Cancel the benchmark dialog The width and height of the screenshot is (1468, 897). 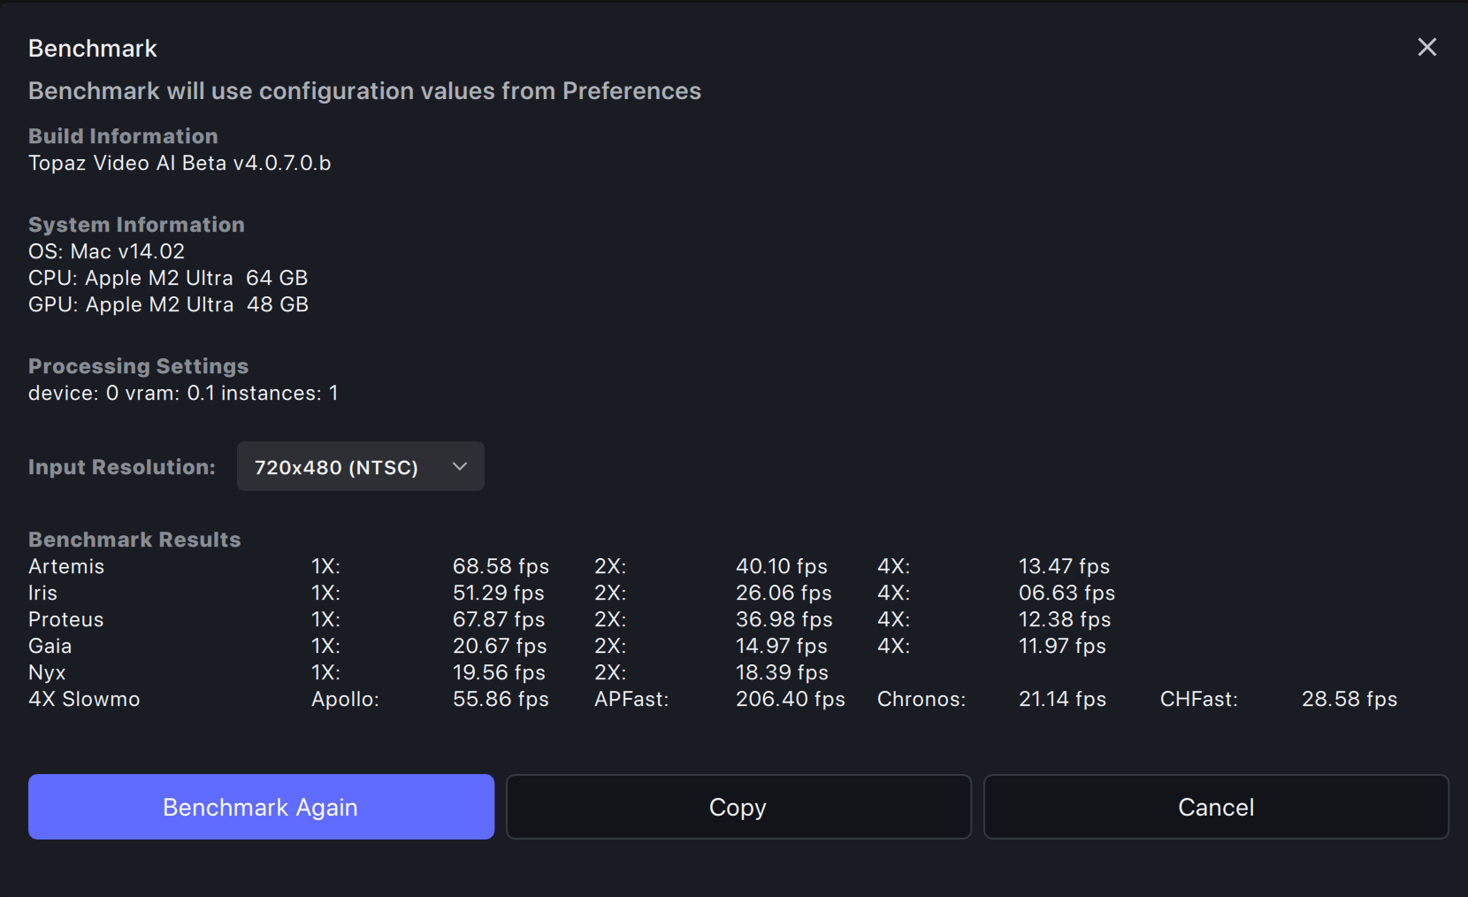[x=1216, y=807]
